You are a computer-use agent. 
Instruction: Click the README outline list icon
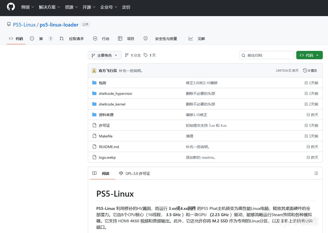click(316, 173)
